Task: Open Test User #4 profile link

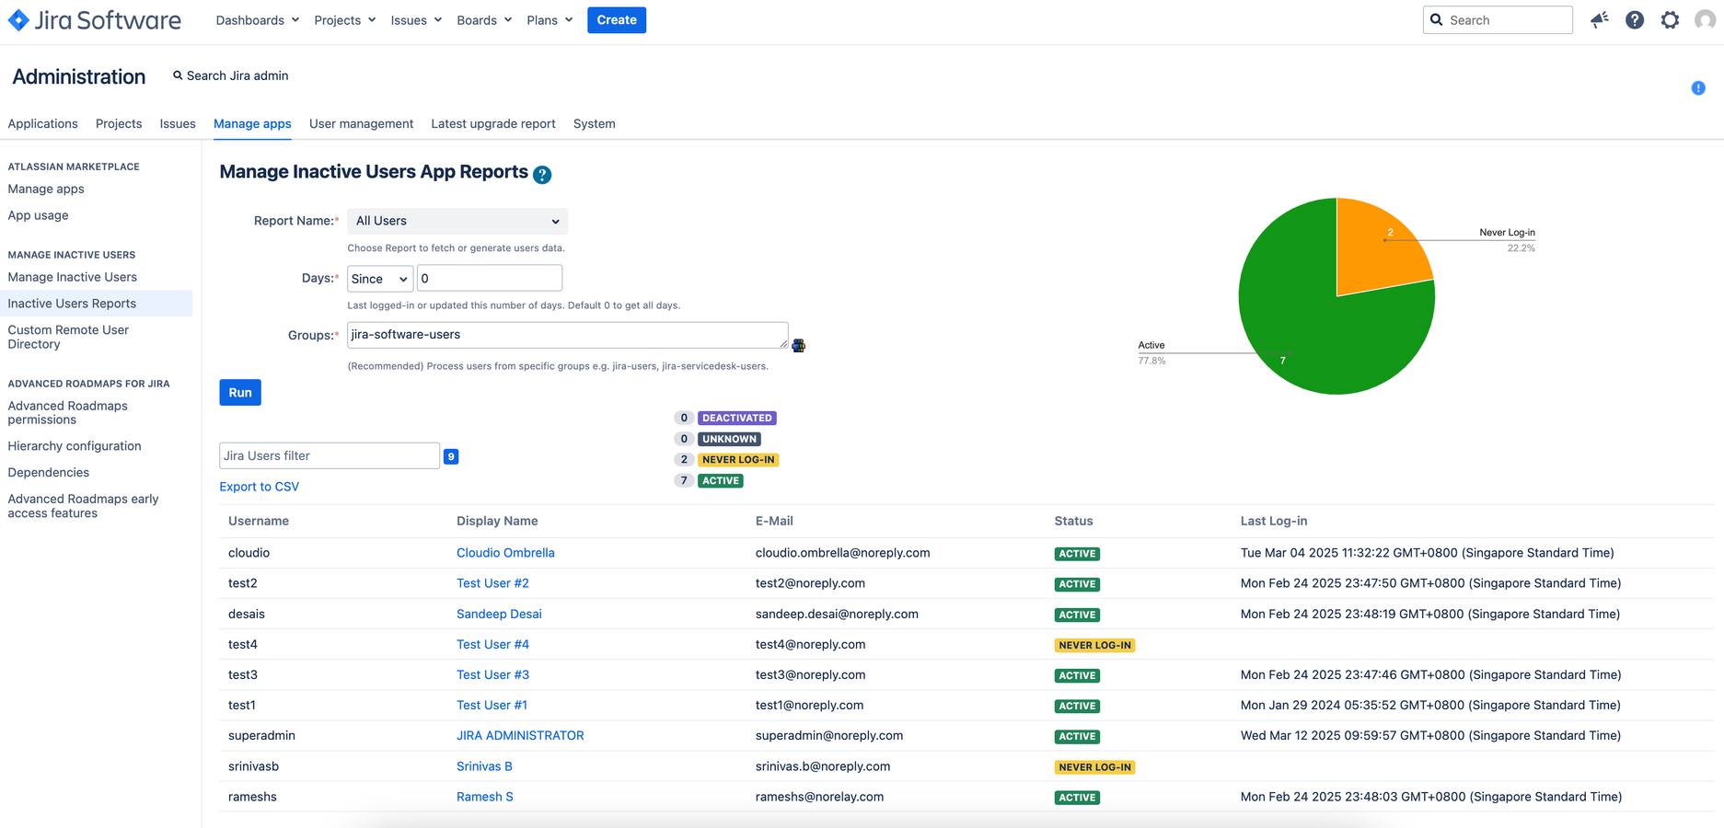Action: pos(492,644)
